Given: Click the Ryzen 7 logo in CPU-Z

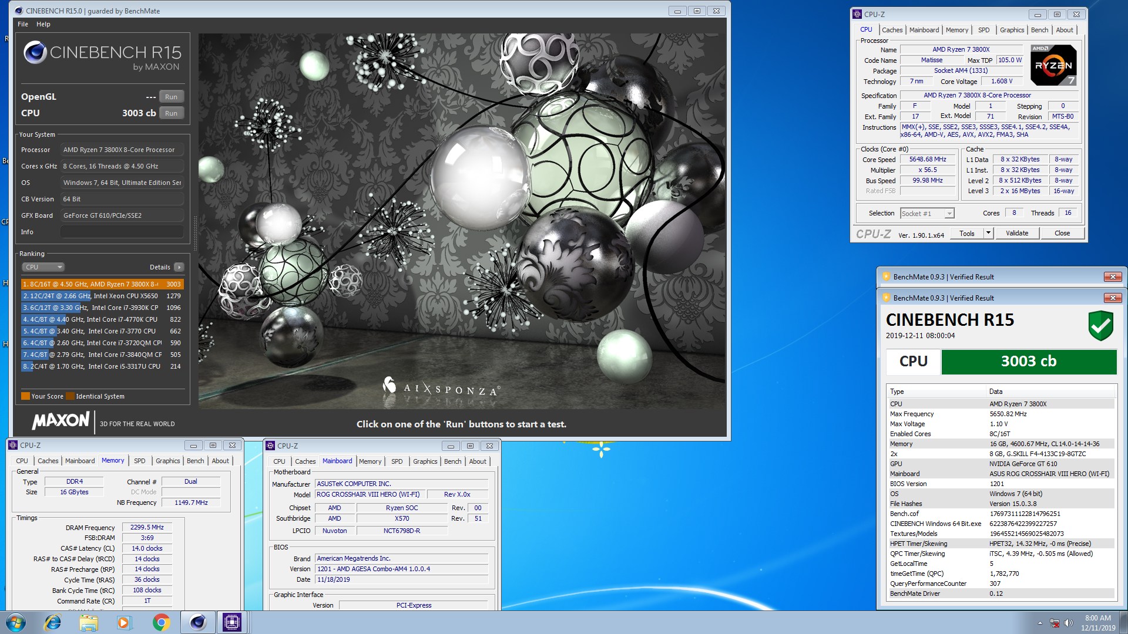Looking at the screenshot, I should coord(1054,65).
